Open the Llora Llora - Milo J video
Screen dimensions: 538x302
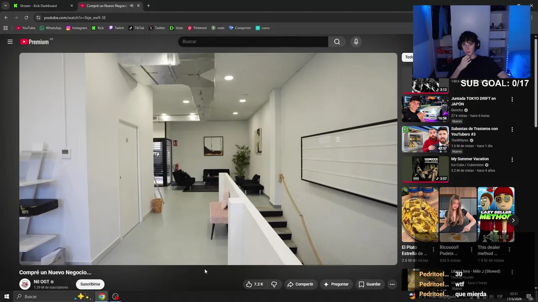[x=476, y=271]
